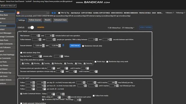Switch to Results tab
The image size is (186, 104).
[48, 20]
